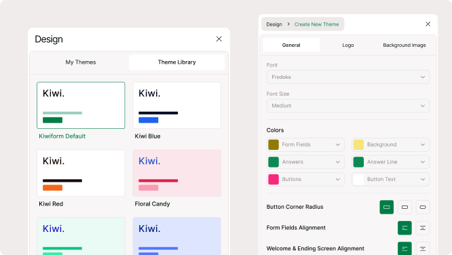Switch to Theme Library tab

tap(176, 62)
